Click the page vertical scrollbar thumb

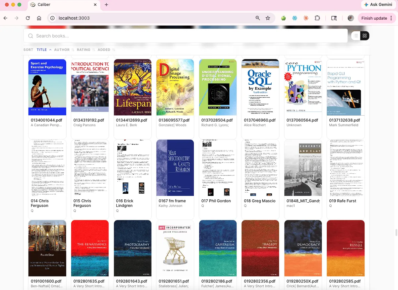[396, 233]
